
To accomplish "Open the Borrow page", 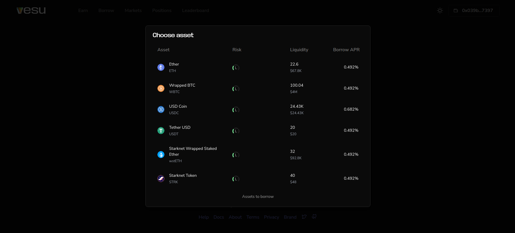I will tap(106, 11).
